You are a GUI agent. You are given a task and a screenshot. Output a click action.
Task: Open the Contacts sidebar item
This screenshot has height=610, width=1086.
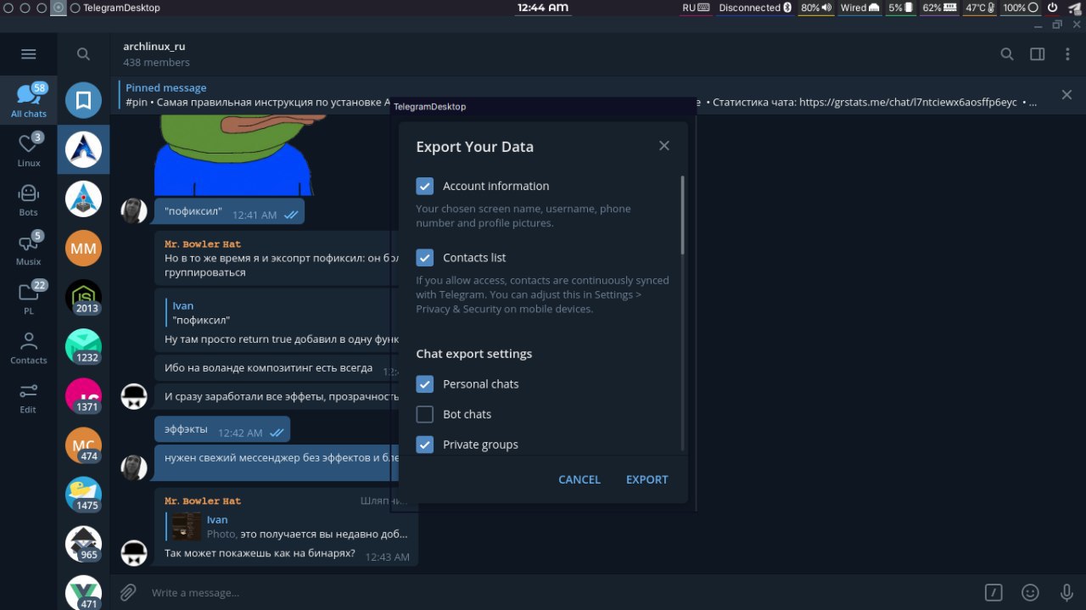29,347
